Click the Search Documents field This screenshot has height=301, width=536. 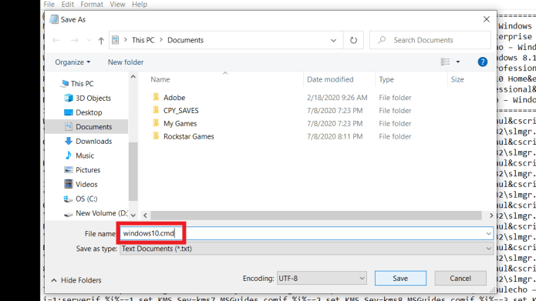430,40
